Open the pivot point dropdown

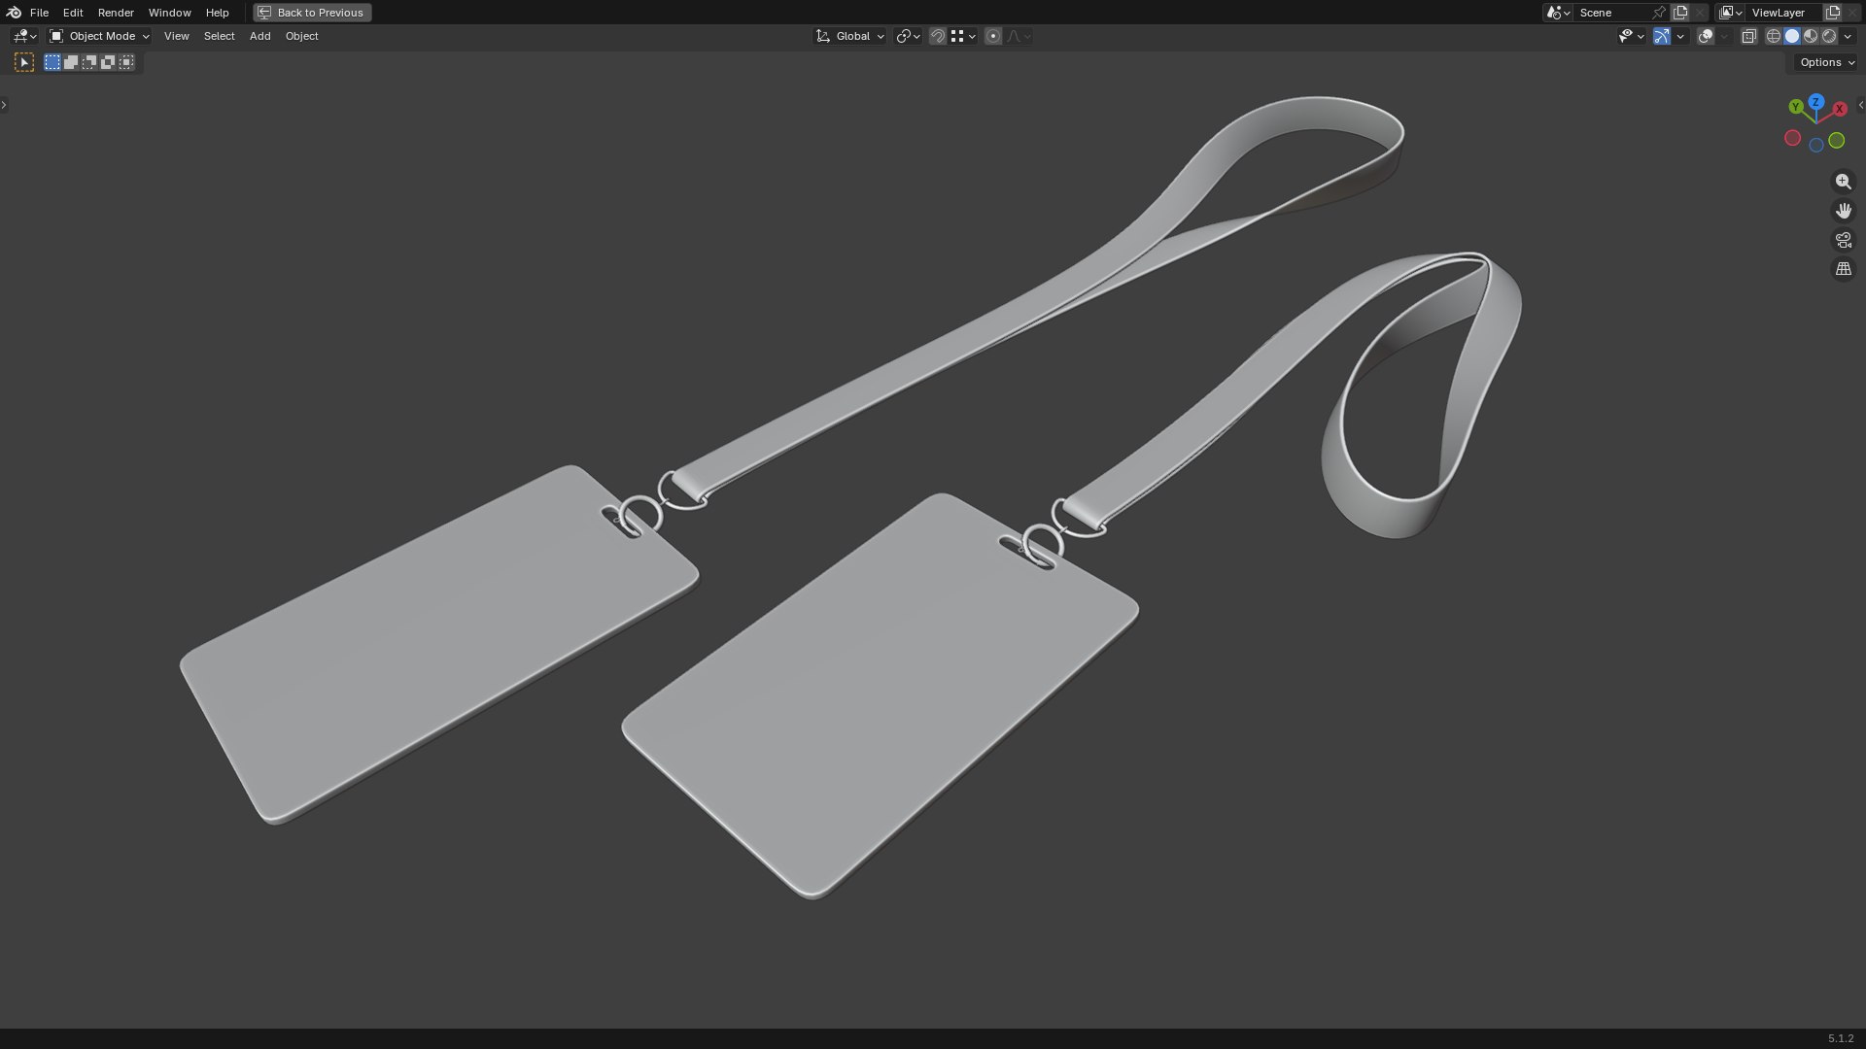pos(908,36)
